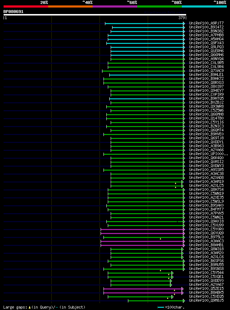This screenshot has width=230, height=310.
Task: Click the red 20% identity legend segment
Action: coord(26,6)
